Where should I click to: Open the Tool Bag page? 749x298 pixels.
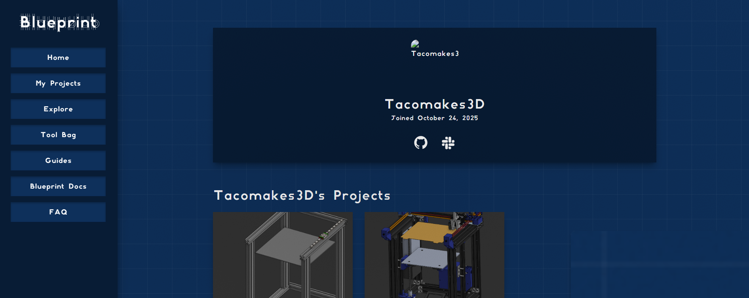[58, 135]
